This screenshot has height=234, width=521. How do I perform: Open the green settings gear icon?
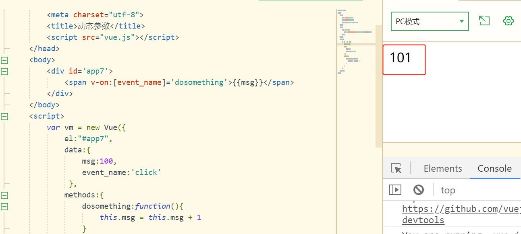click(509, 21)
